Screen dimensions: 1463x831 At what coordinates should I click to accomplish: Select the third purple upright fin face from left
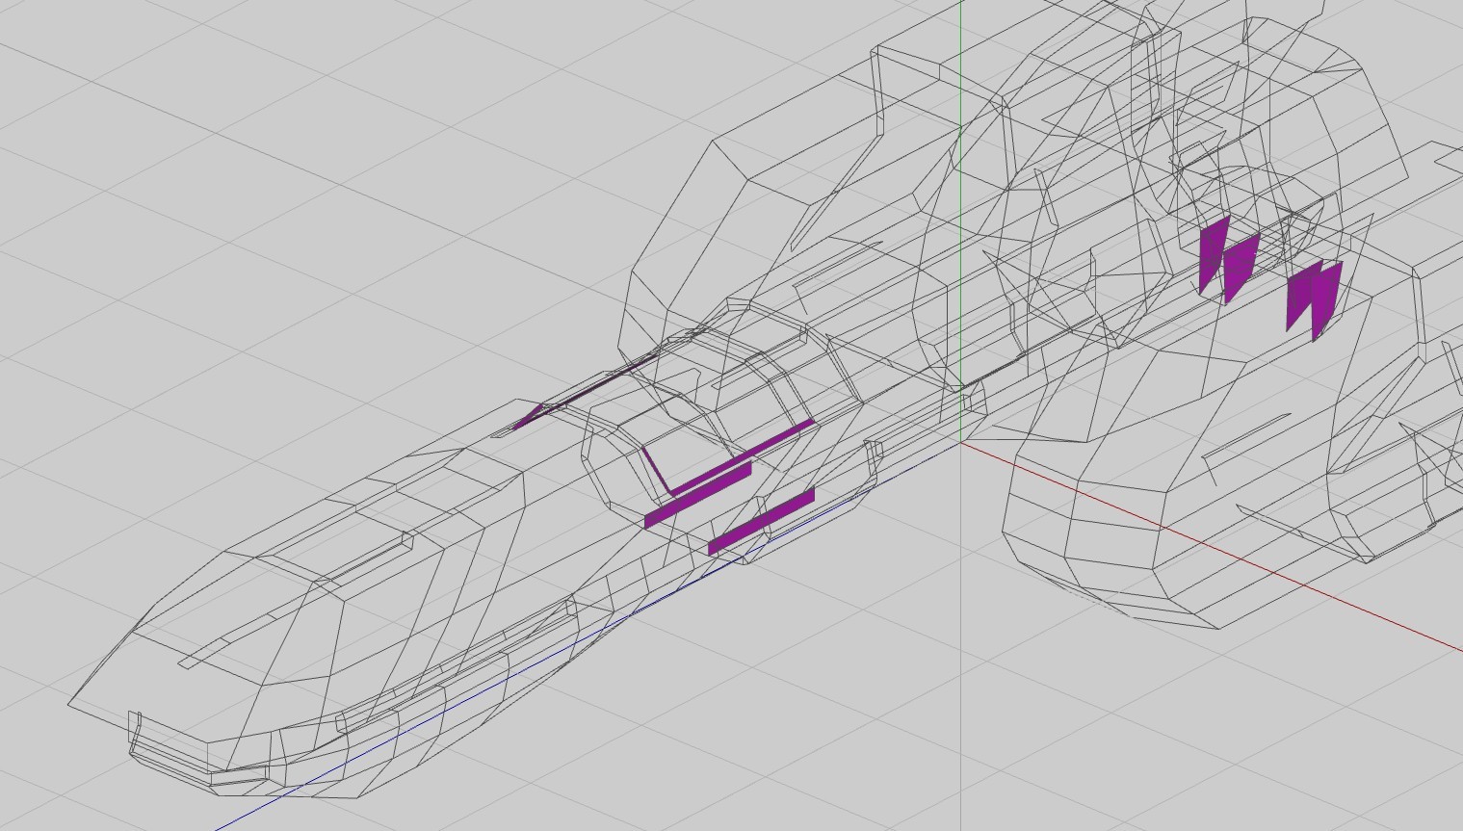click(1301, 294)
